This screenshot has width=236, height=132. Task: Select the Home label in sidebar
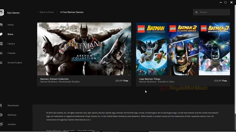tap(11, 25)
